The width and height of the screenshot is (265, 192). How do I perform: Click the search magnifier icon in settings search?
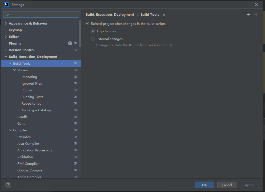[7, 14]
